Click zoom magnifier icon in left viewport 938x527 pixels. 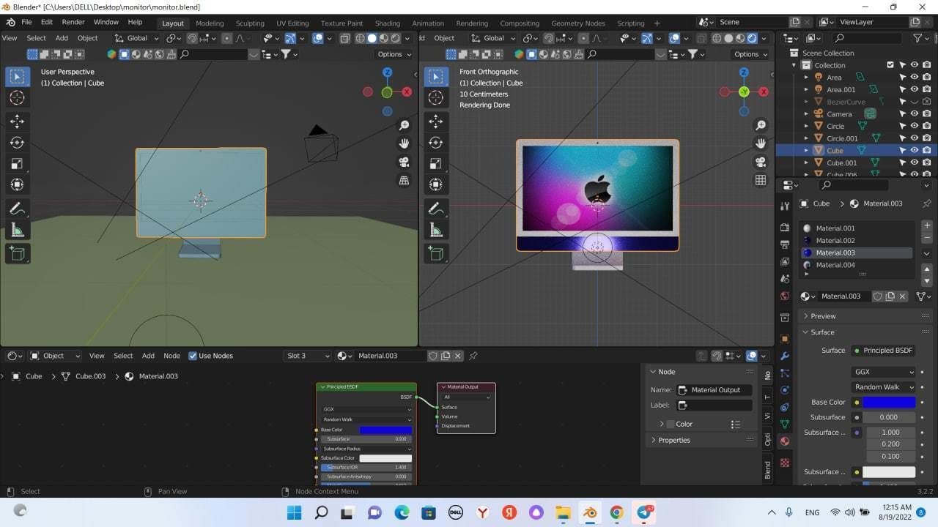[x=404, y=126]
